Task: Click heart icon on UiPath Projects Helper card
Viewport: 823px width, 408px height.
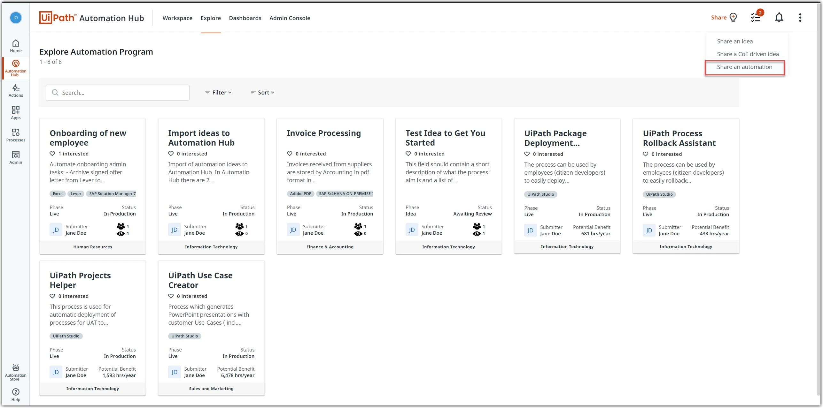Action: (52, 296)
